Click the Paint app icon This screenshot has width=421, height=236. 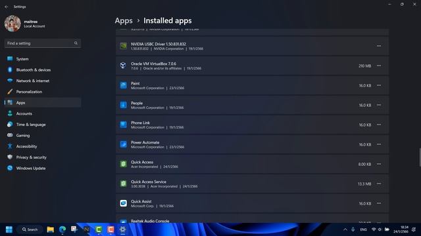pos(123,85)
